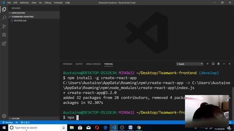
Task: Open the Mail app from the taskbar
Action: click(88, 128)
